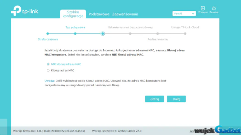This screenshot has height=135, width=241.
Task: Click the Typ połączenia step dot
Action: coord(75,34)
